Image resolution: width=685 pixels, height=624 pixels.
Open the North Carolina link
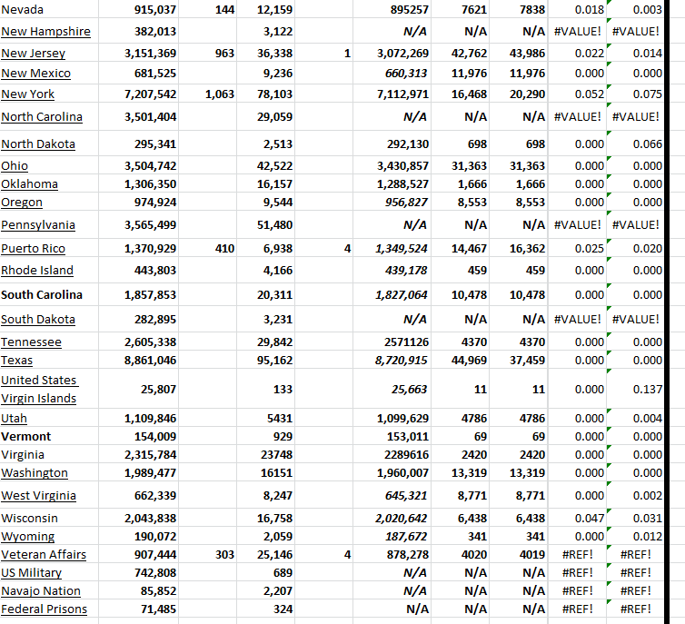tap(42, 117)
